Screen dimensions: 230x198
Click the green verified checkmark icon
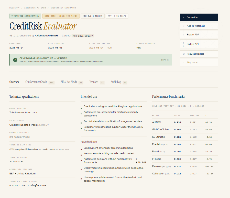pyautogui.click(x=15, y=60)
